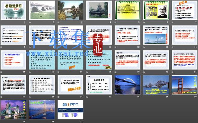
Task: Select slide 15 with blue question heading
Action: (13, 60)
